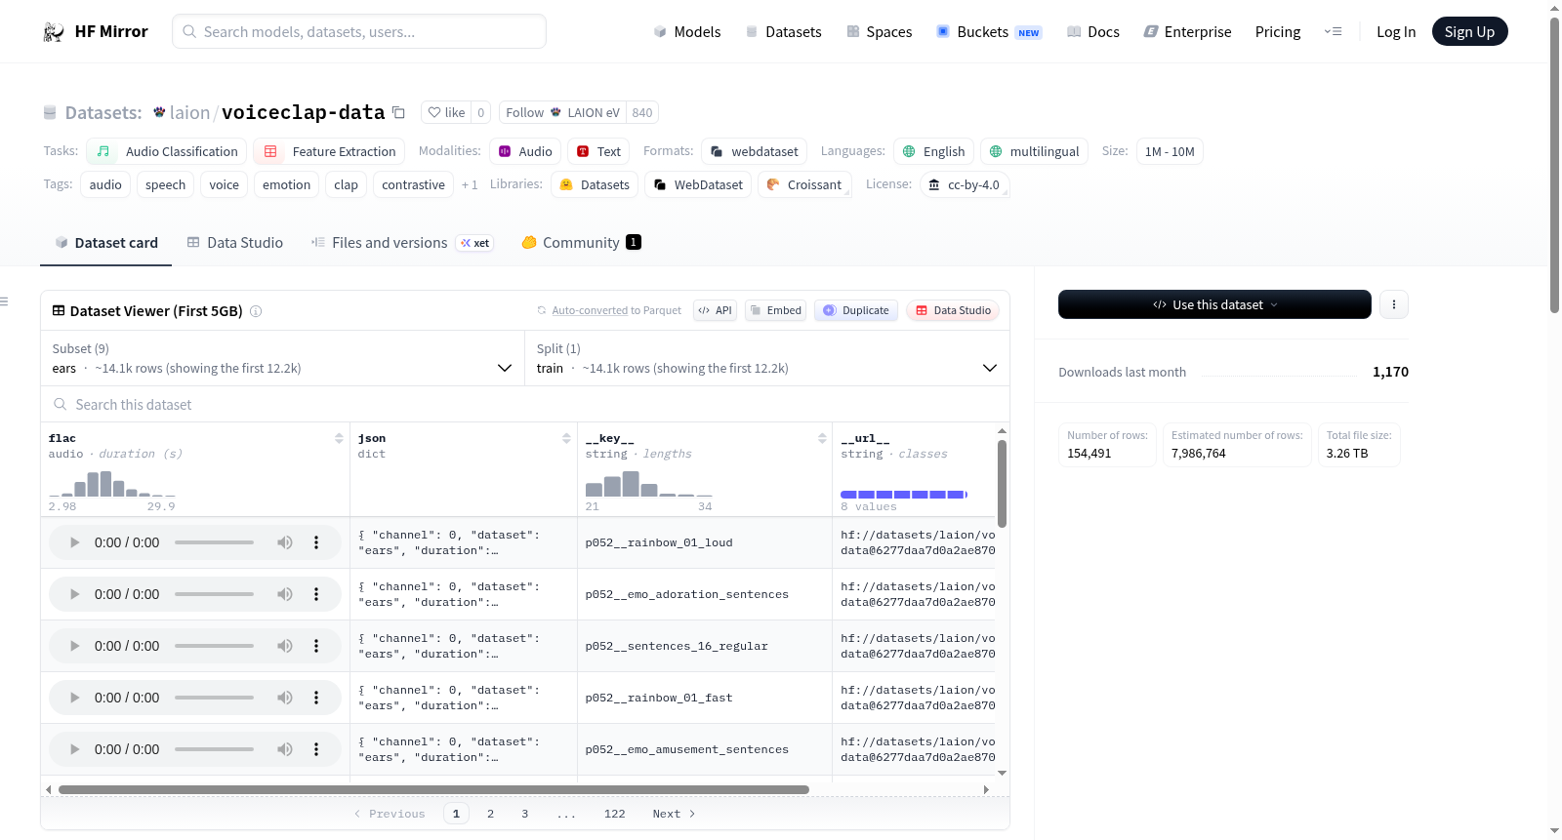Open the Buckets menu item
The height and width of the screenshot is (840, 1562).
click(989, 31)
